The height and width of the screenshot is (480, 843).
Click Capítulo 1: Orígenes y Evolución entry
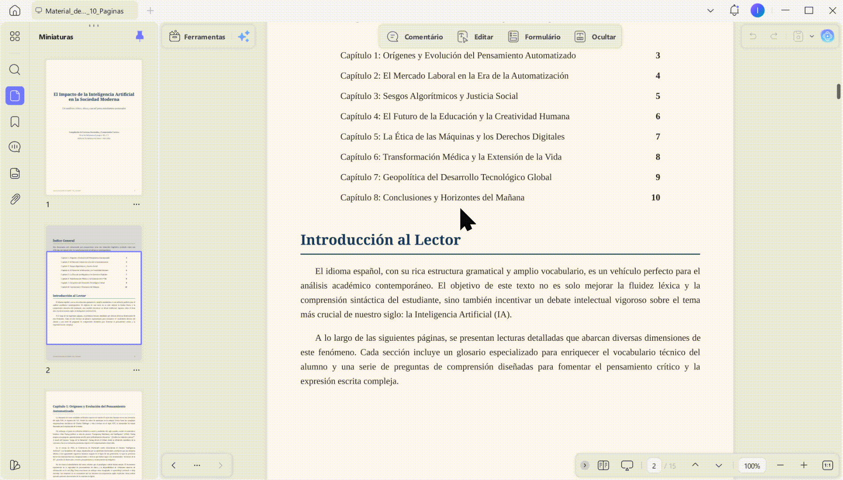point(458,55)
